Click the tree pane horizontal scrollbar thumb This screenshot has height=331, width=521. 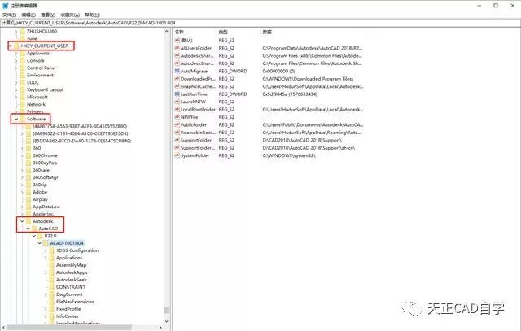click(68, 328)
